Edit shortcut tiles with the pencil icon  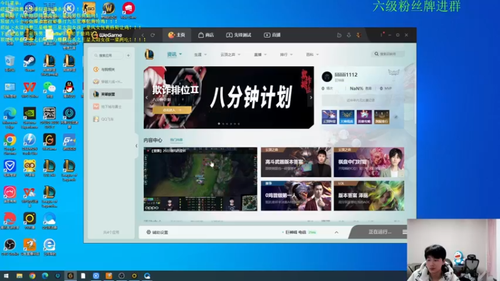pyautogui.click(x=396, y=117)
